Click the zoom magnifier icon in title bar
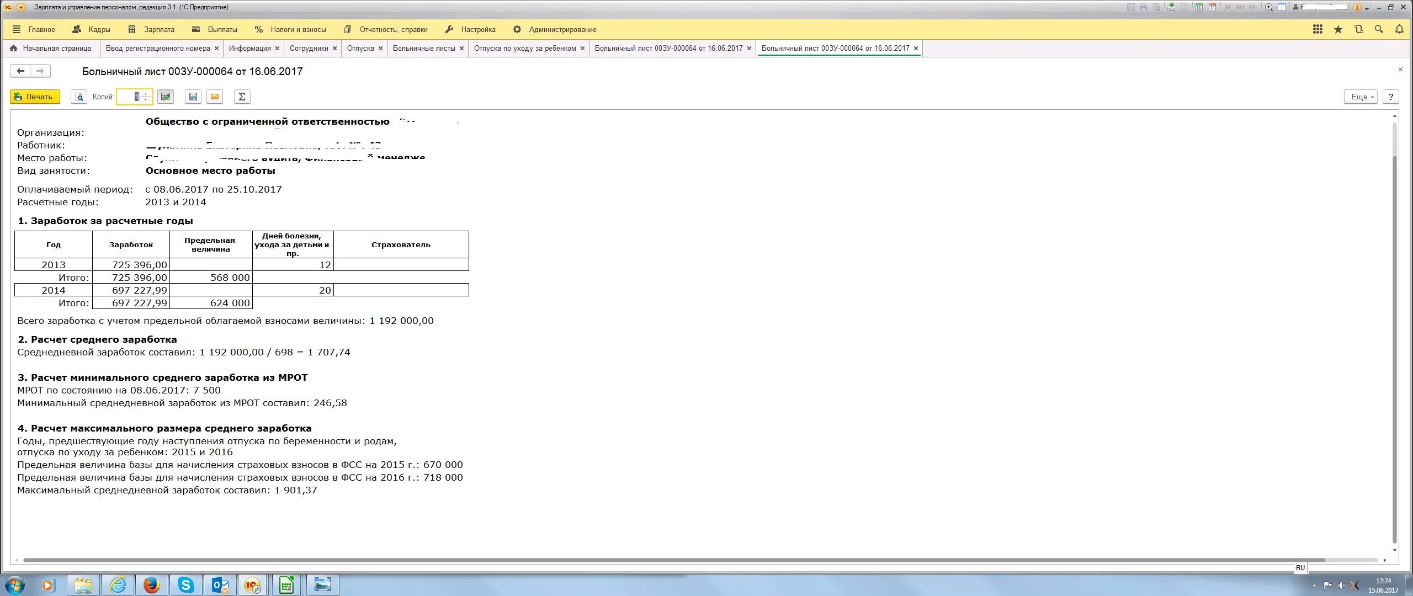Screen dimensions: 1413x596 coord(1269,7)
